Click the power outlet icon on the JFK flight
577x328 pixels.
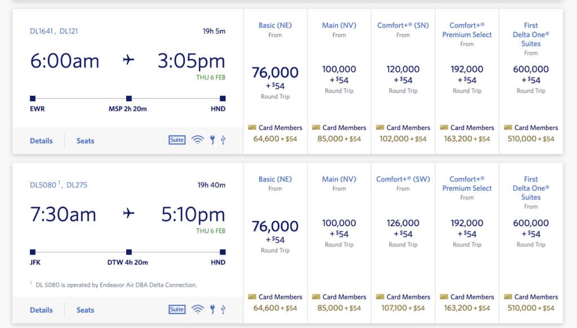pyautogui.click(x=212, y=309)
